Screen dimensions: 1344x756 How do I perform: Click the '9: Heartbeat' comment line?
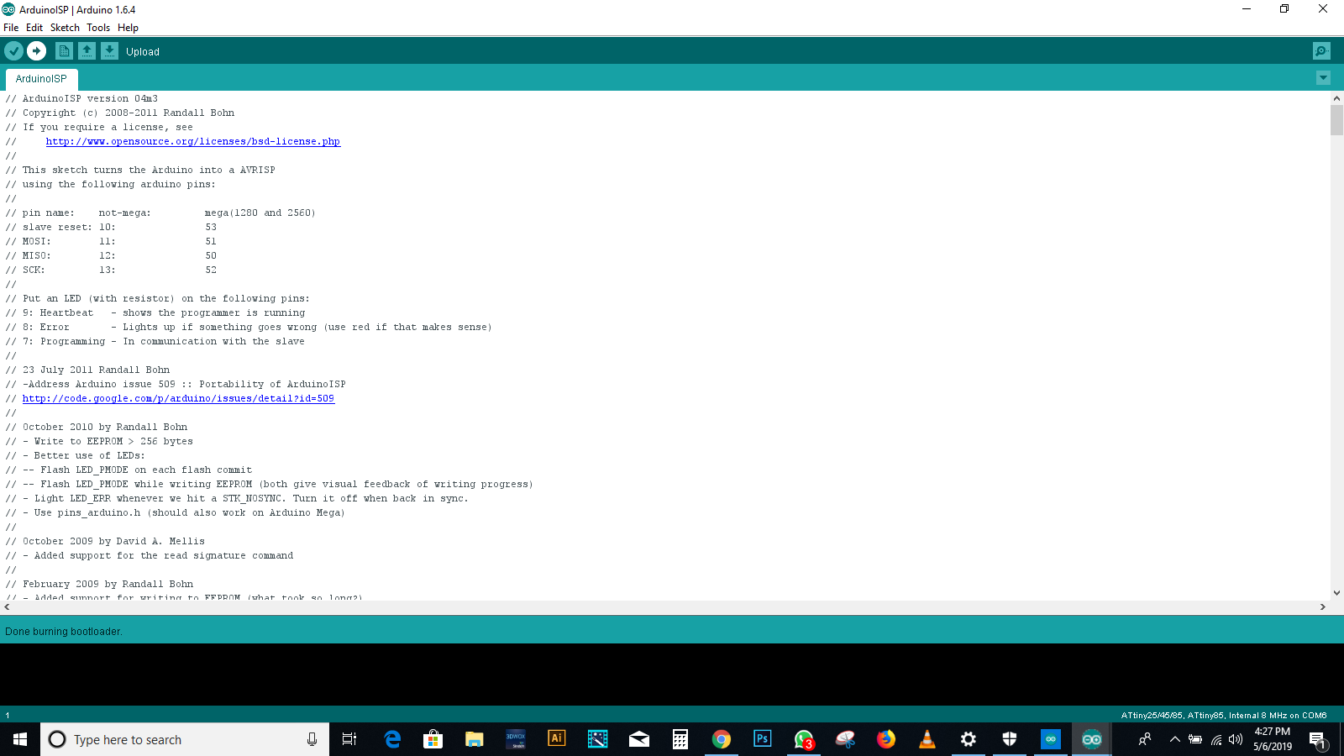(155, 312)
